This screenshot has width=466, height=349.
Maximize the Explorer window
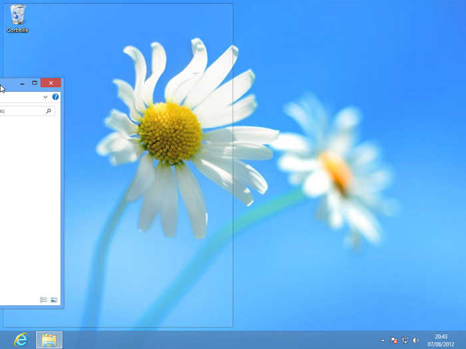point(35,83)
